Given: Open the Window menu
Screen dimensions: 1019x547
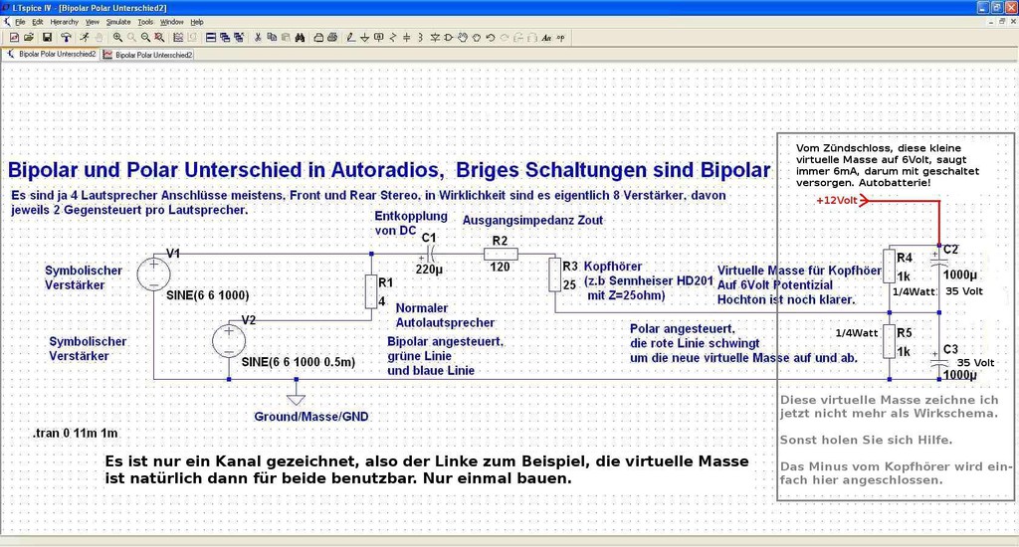Looking at the screenshot, I should tap(171, 22).
